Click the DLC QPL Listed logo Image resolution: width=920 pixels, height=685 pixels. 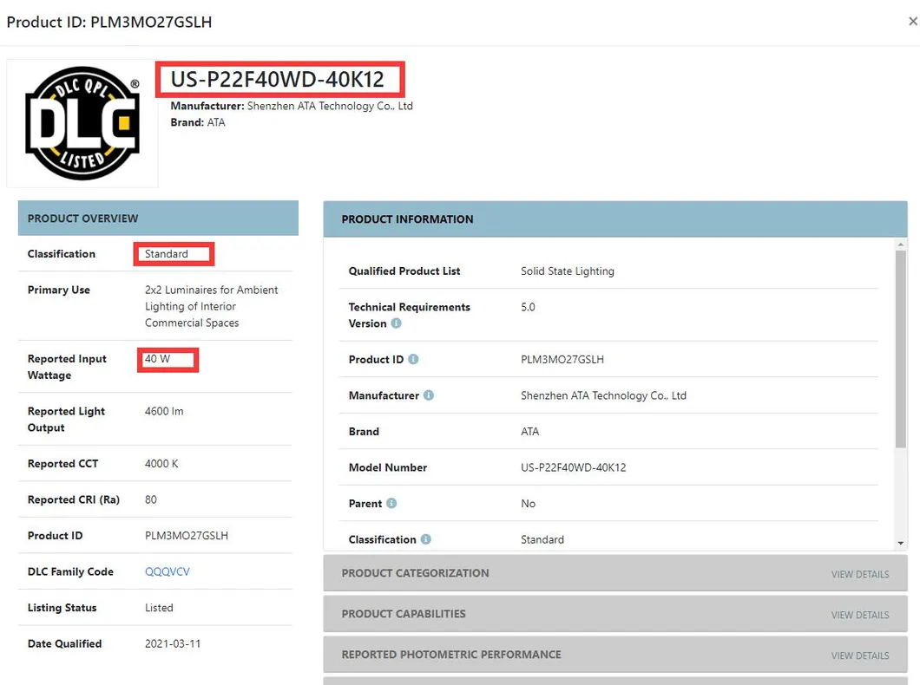click(82, 123)
